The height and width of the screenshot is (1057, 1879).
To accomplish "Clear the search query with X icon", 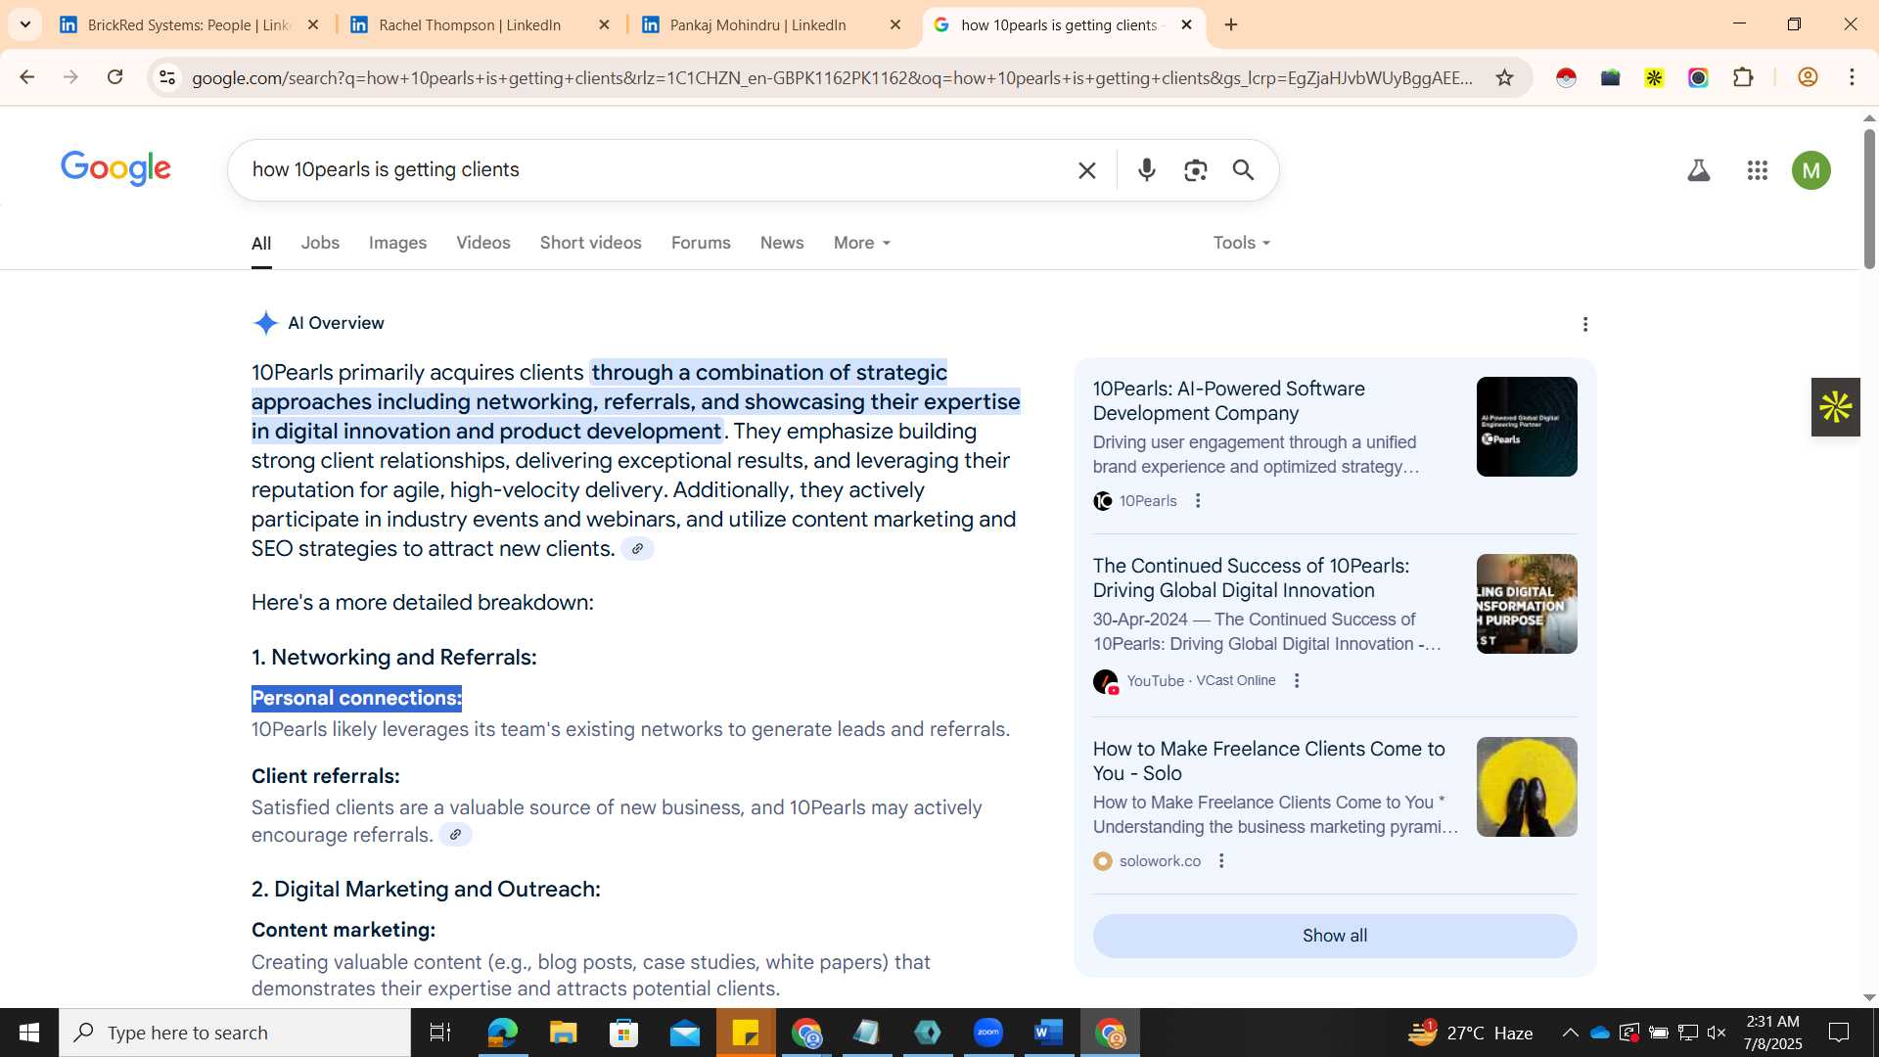I will [x=1086, y=170].
